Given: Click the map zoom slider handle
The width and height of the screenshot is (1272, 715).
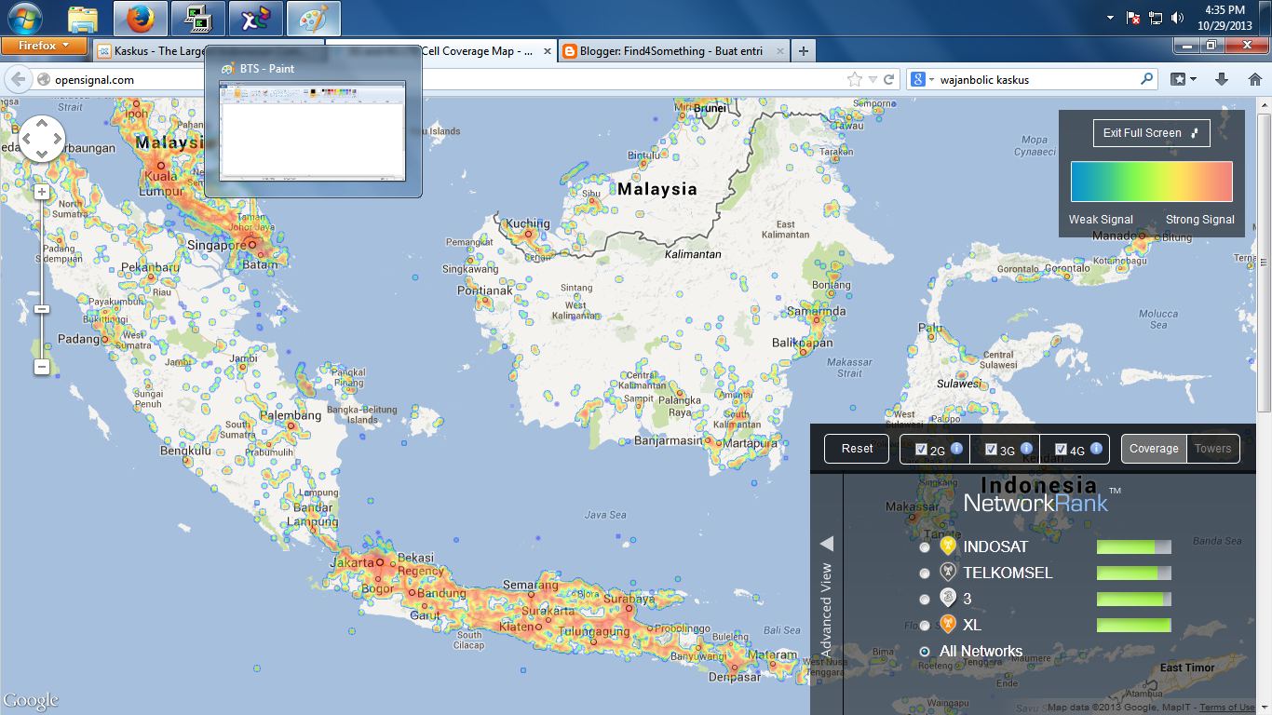Looking at the screenshot, I should click(42, 309).
